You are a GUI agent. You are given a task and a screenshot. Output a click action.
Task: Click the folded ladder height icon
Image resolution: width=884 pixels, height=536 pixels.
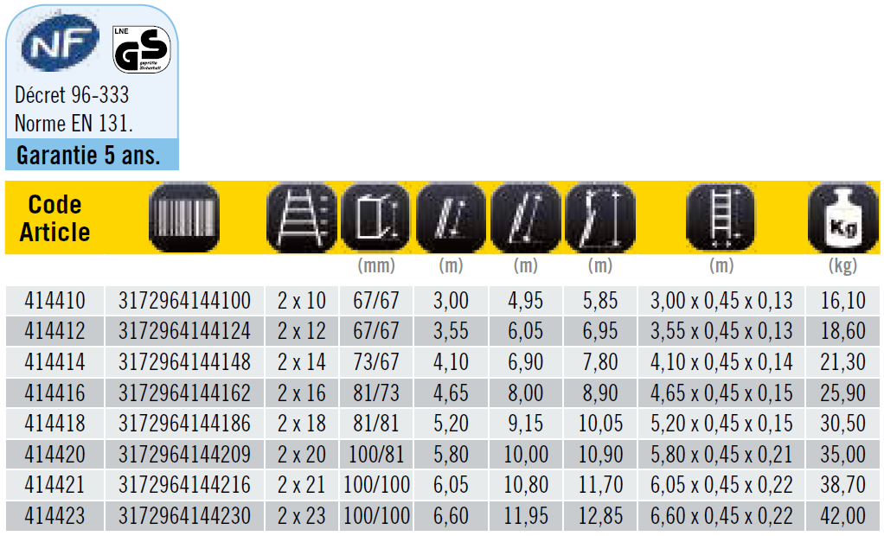point(451,218)
